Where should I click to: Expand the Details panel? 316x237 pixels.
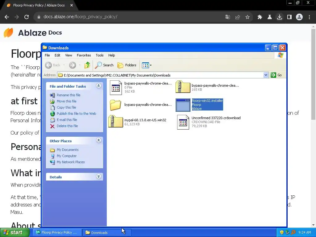point(98,177)
